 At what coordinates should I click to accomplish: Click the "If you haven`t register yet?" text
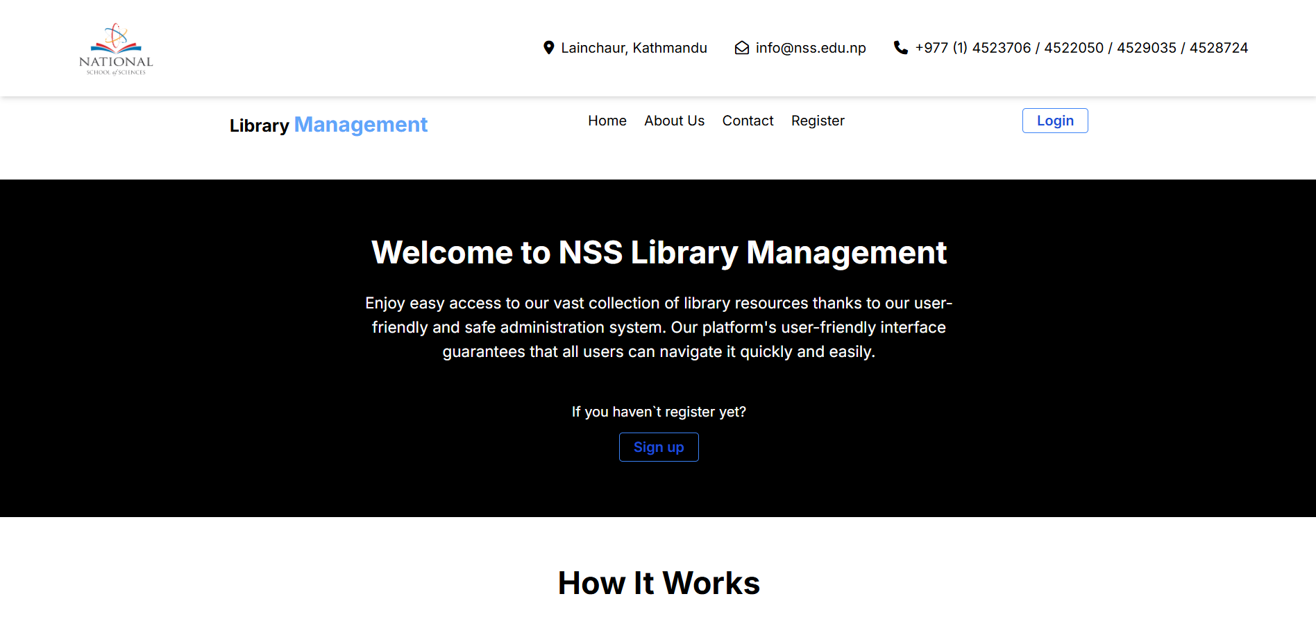659,412
